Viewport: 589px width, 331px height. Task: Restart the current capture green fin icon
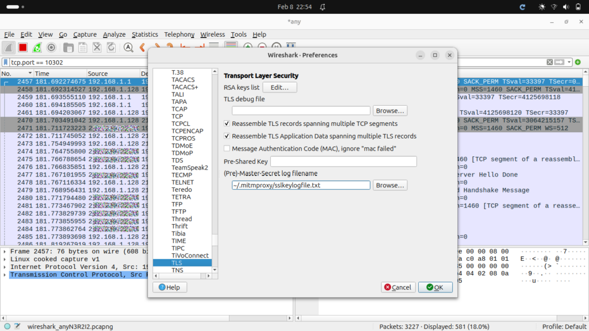point(37,48)
